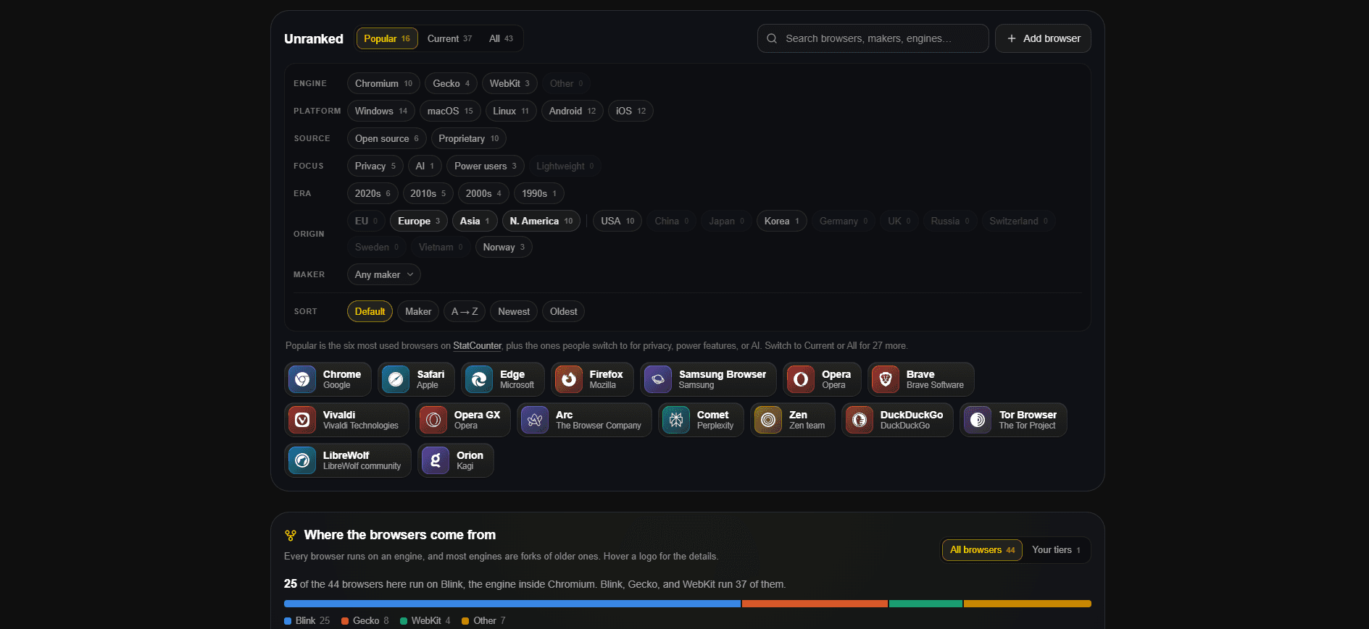Toggle the macOS platform filter
Screen dimensions: 1369x629
450,111
